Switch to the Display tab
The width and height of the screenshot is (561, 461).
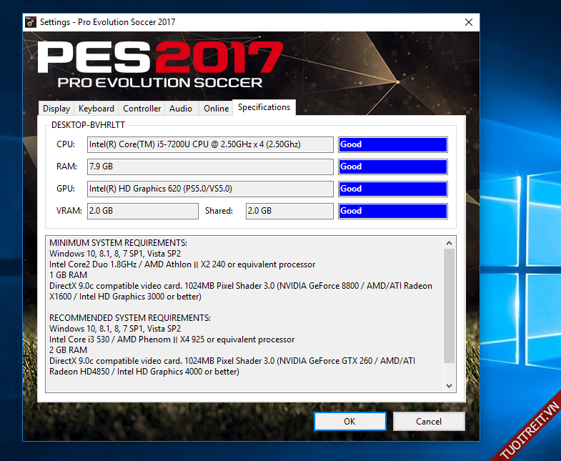pos(56,109)
